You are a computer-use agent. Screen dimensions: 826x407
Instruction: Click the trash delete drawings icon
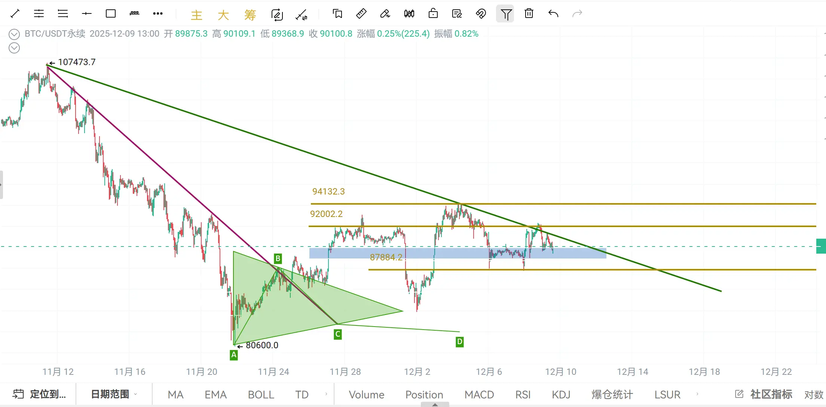coord(529,14)
